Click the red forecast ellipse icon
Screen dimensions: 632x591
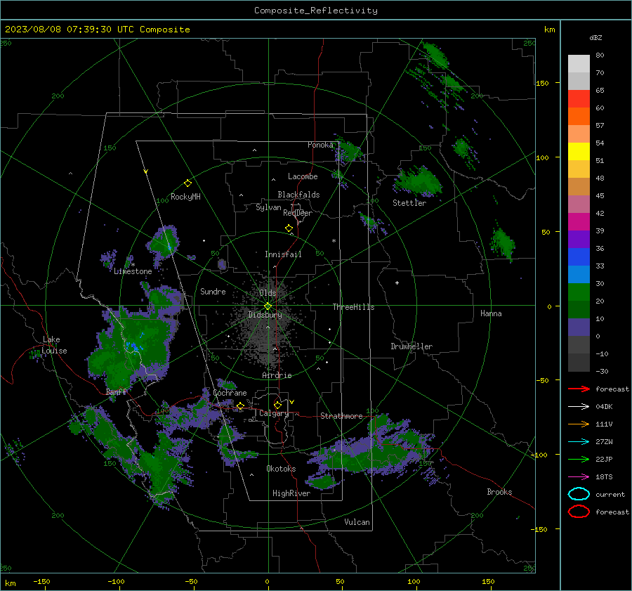point(579,512)
